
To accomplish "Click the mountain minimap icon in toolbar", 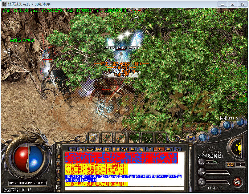I will [72, 149].
